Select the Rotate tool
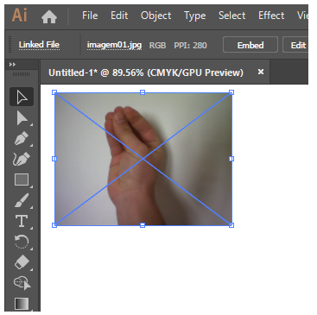Viewport: 317px width, 315px height. click(x=22, y=242)
